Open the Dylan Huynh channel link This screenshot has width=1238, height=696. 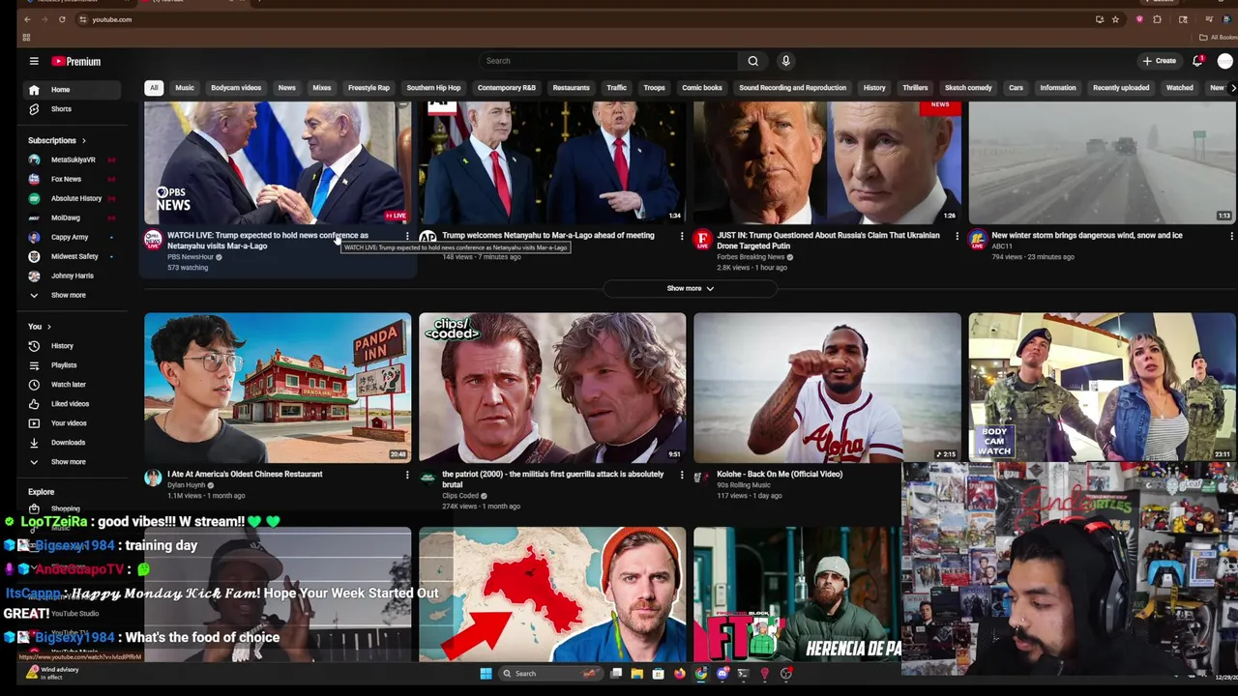pyautogui.click(x=186, y=485)
